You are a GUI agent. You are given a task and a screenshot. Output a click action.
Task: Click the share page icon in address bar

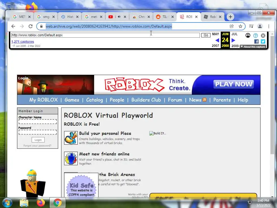point(232,26)
